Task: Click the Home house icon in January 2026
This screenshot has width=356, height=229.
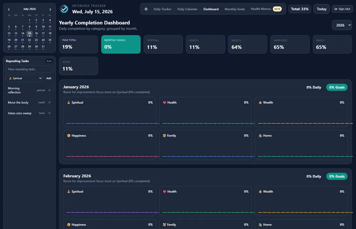Action: click(x=260, y=136)
